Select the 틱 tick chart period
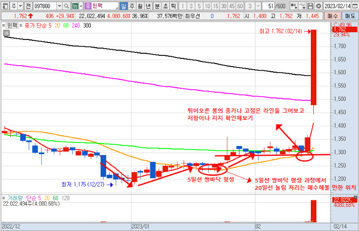Image resolution: width=359 pixels, height=231 pixels. tap(174, 6)
